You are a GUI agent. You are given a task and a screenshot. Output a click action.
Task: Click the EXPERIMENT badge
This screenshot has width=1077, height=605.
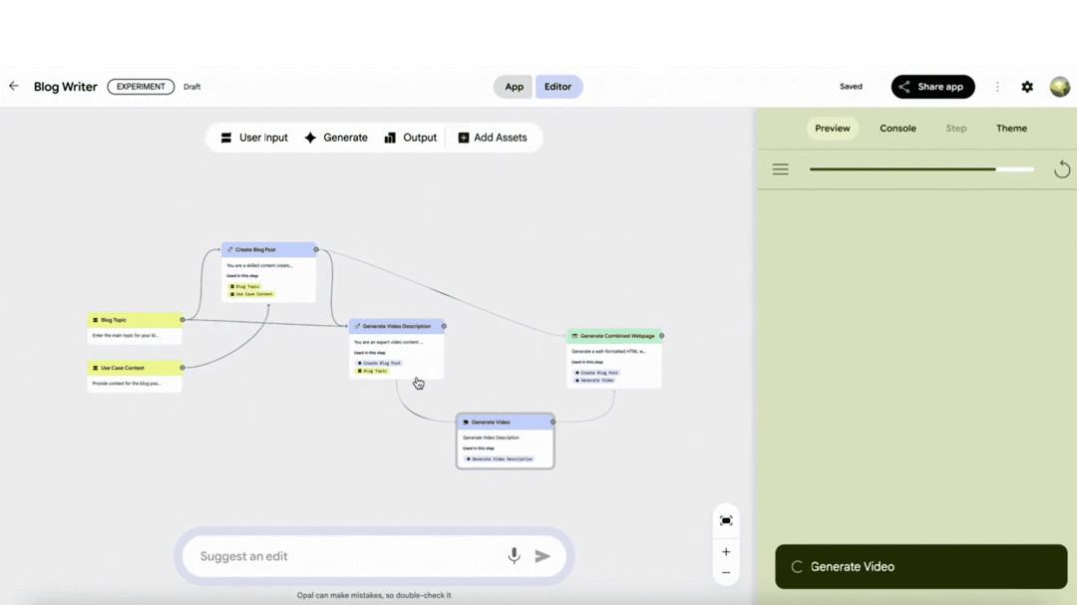[141, 87]
